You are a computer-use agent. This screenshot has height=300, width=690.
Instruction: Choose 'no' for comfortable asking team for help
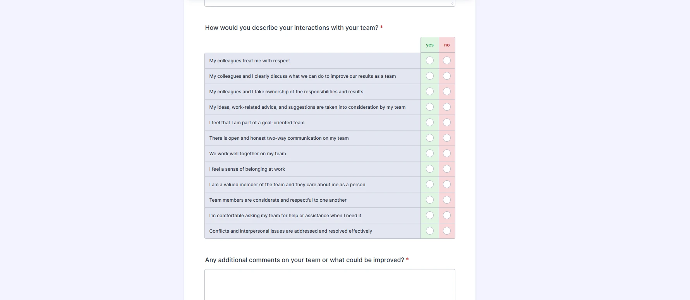(447, 215)
